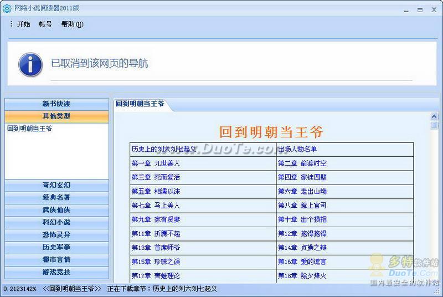Expand the 新书快读 category
The width and height of the screenshot is (443, 297).
(x=56, y=104)
